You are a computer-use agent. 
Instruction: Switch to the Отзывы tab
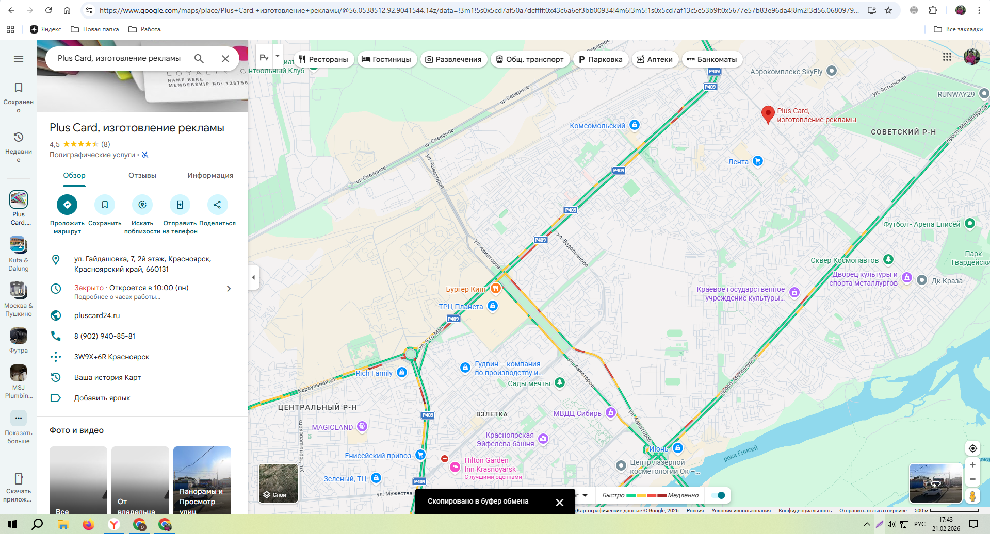(142, 176)
